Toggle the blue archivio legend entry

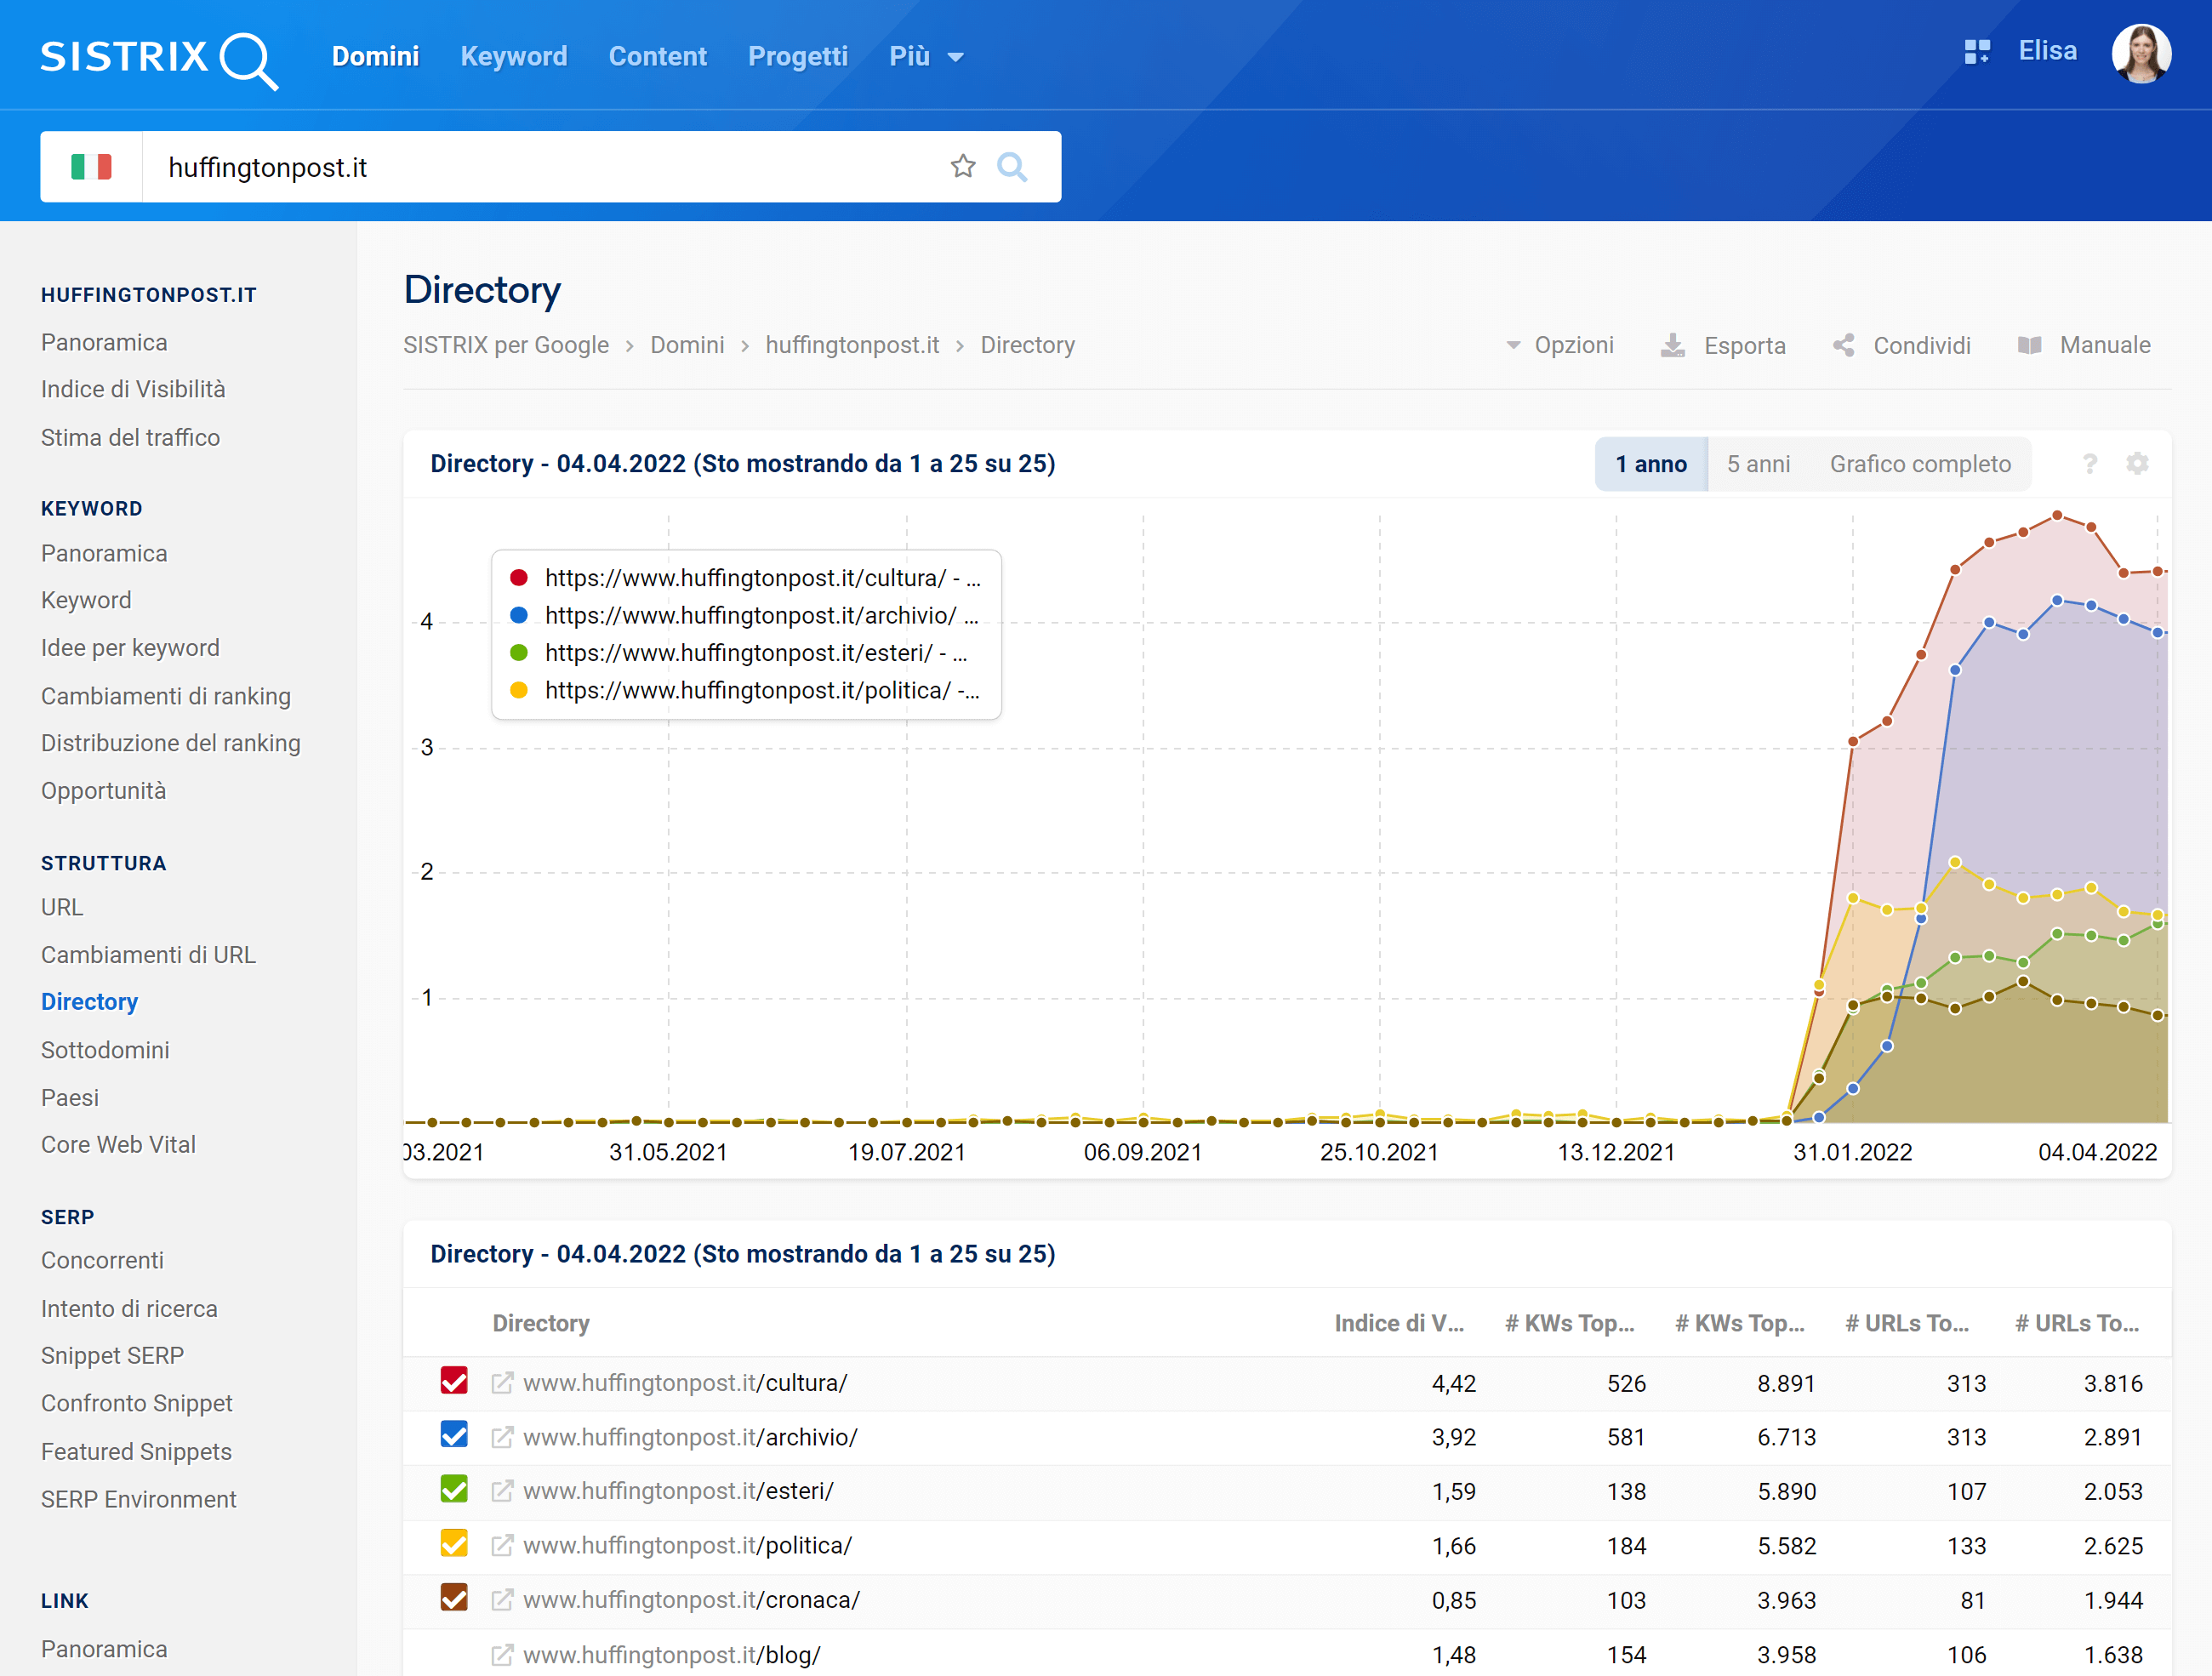tap(745, 616)
